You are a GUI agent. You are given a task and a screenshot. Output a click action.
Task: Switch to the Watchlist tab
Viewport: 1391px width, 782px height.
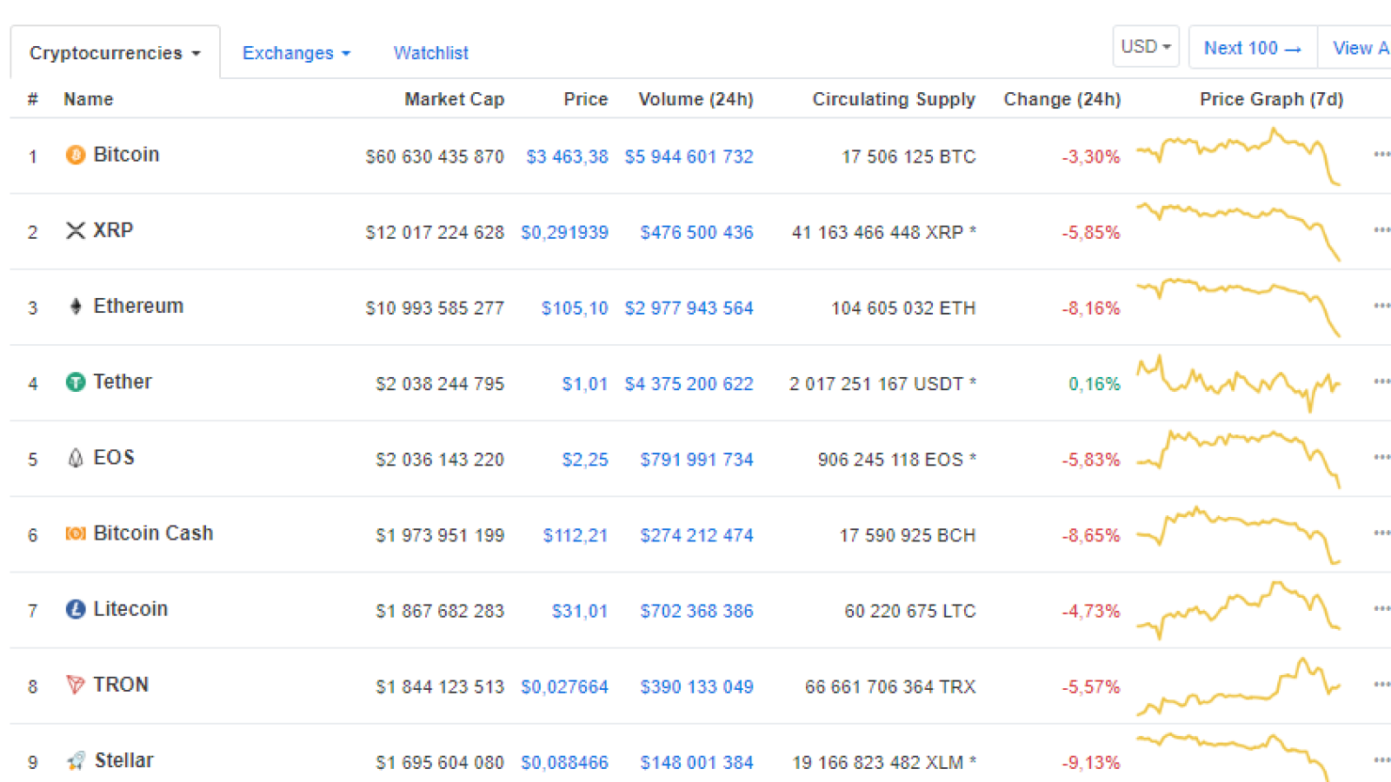click(430, 53)
